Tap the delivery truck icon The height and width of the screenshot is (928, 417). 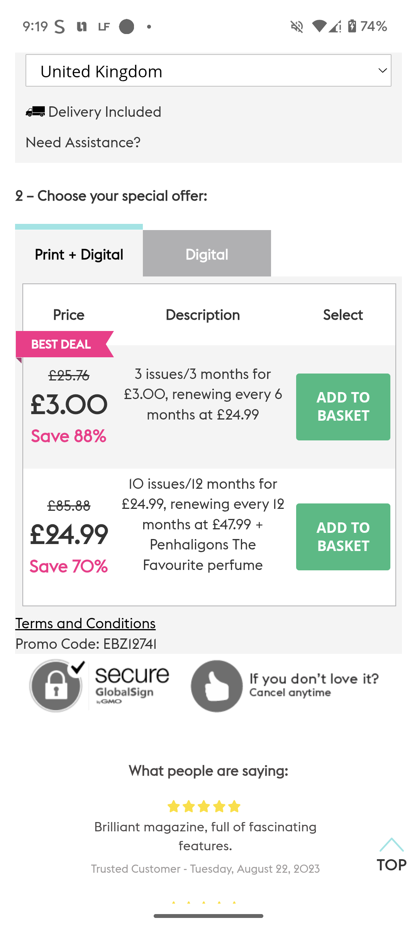coord(35,112)
